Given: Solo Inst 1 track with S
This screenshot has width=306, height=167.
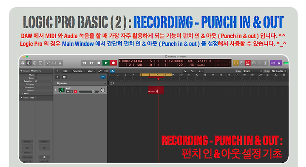Looking at the screenshot, I should click(71, 91).
